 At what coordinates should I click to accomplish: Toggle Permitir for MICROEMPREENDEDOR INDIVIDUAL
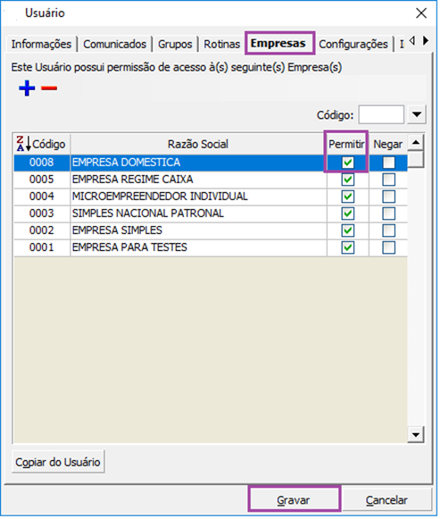tap(348, 197)
